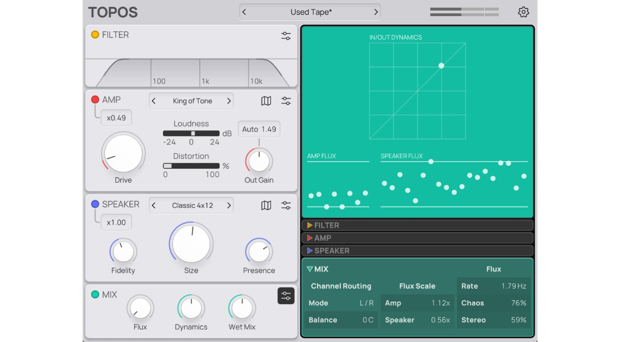Click the Used Tape preset name
This screenshot has width=620, height=342.
[310, 12]
